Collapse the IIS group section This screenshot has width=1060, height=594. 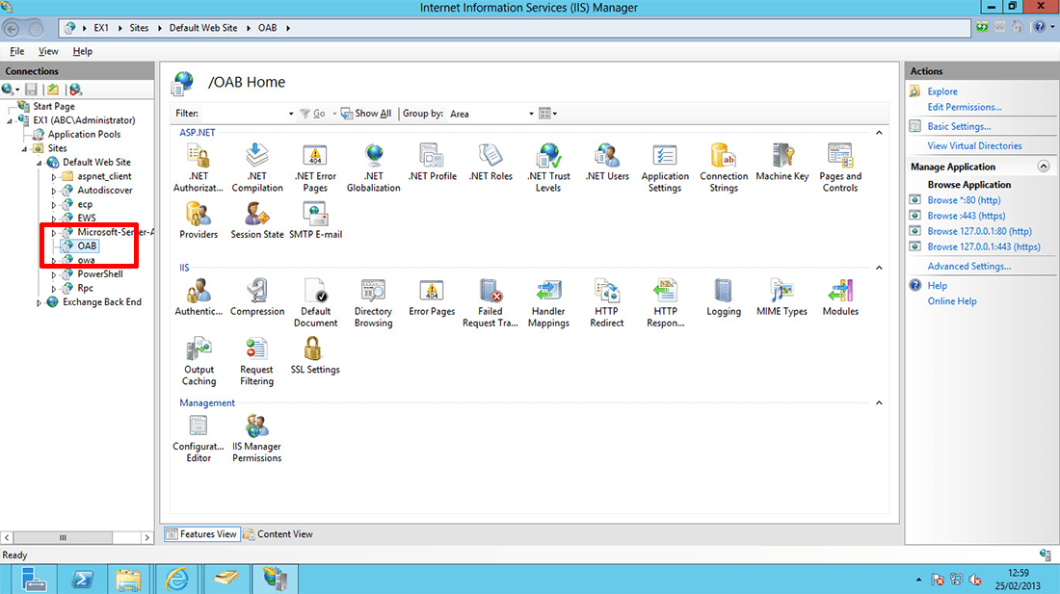coord(879,268)
